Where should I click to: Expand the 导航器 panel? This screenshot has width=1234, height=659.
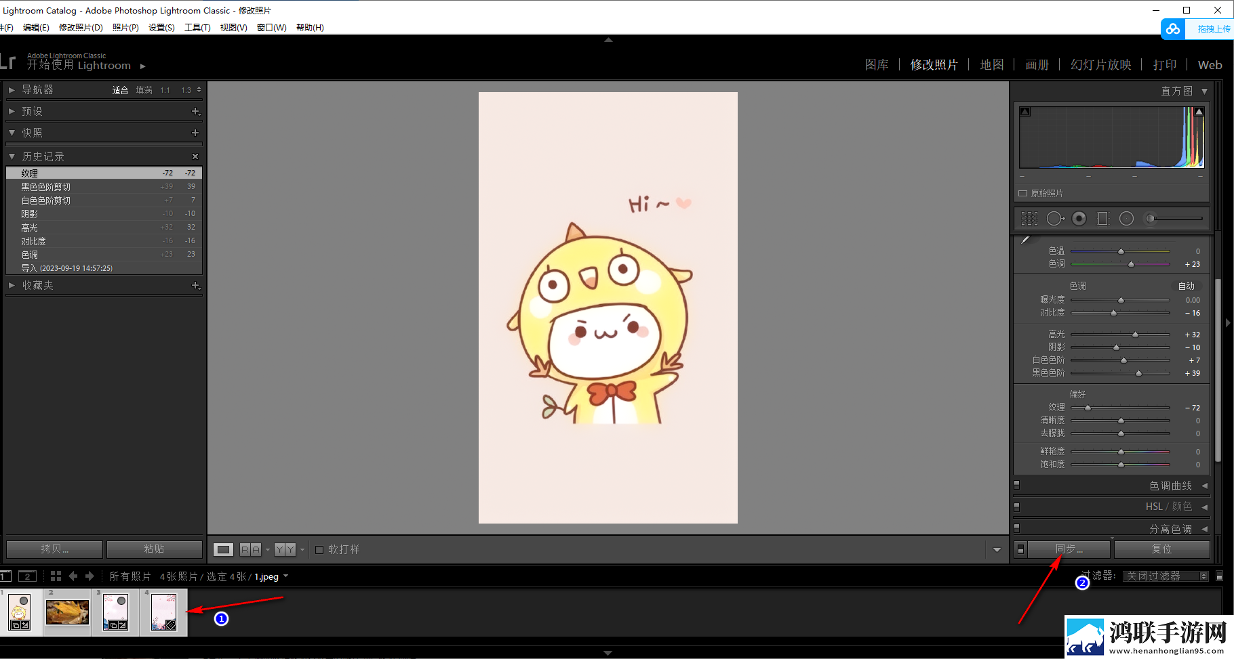click(x=12, y=89)
